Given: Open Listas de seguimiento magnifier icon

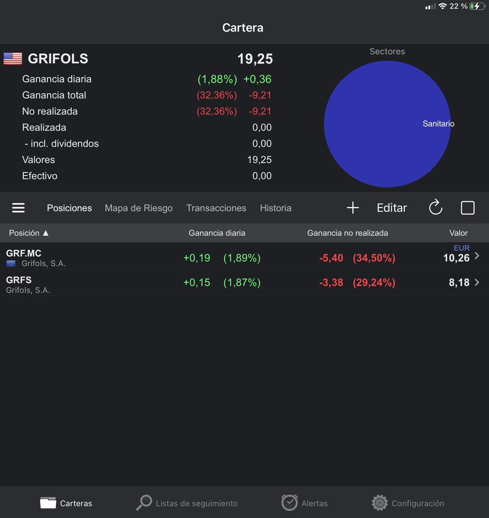Looking at the screenshot, I should click(x=144, y=502).
